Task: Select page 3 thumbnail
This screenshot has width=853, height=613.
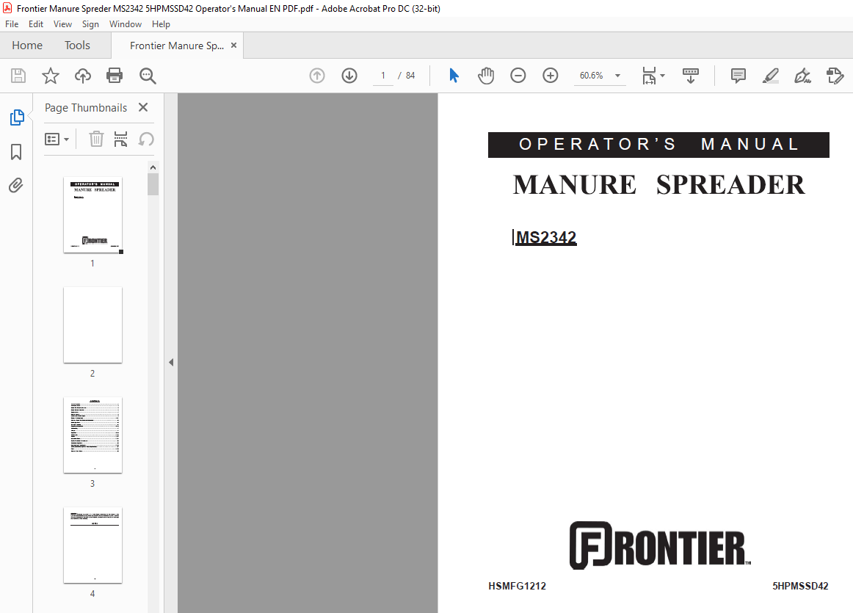Action: (93, 435)
